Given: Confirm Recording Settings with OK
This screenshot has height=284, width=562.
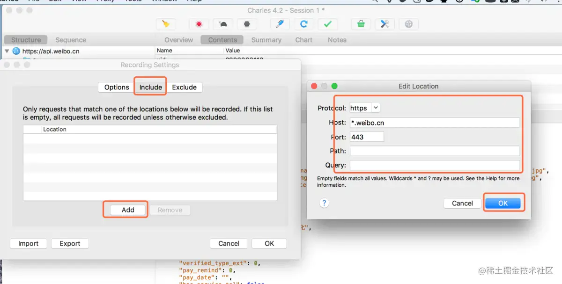Looking at the screenshot, I should click(269, 243).
